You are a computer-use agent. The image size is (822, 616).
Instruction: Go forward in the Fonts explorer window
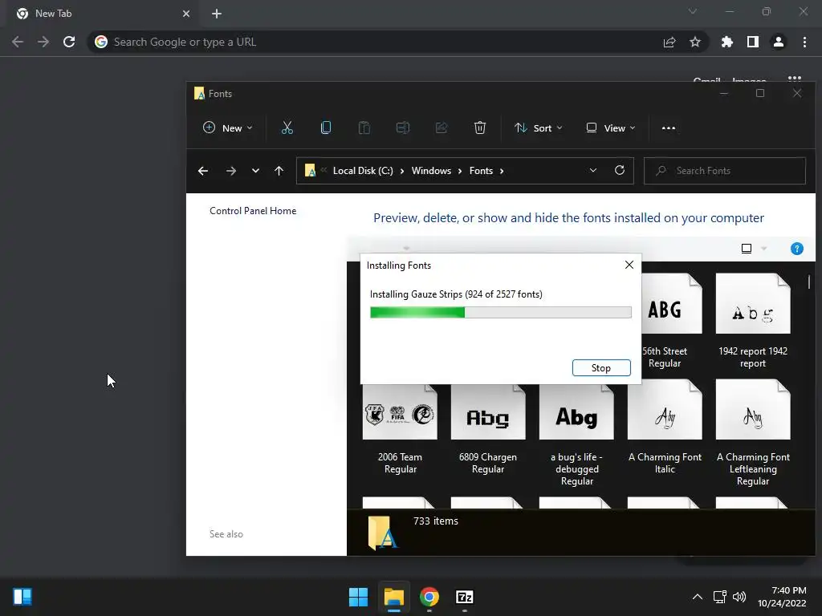coord(230,171)
